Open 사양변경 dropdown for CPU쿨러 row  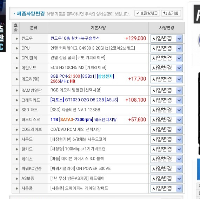tap(167, 58)
